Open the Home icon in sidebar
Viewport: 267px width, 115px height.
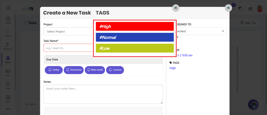8,20
